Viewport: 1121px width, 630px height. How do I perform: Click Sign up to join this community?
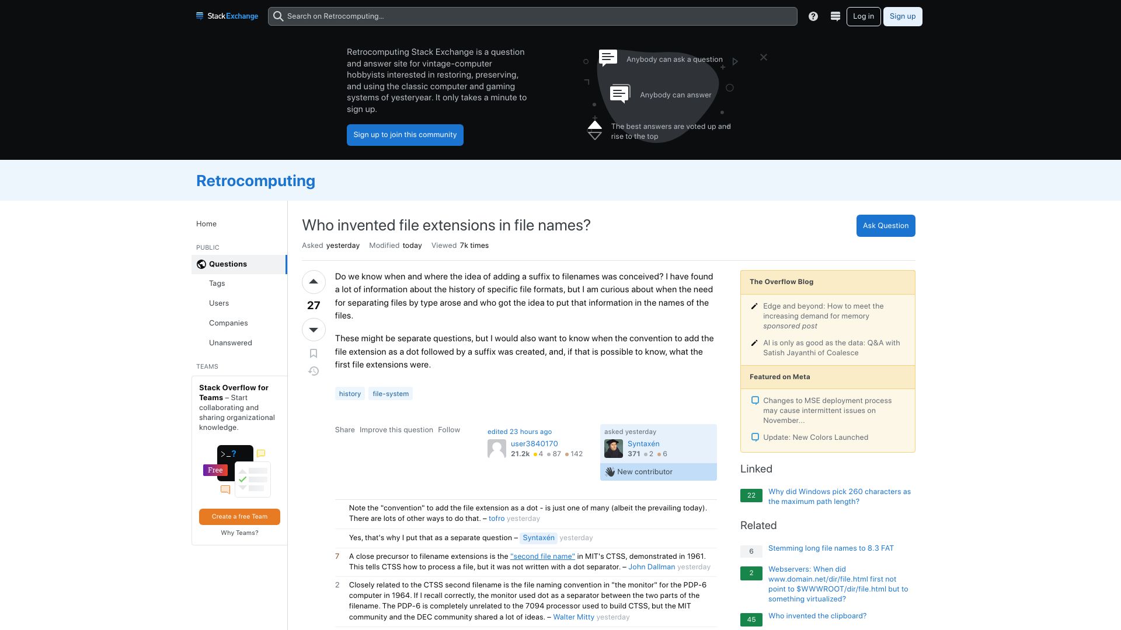[405, 135]
